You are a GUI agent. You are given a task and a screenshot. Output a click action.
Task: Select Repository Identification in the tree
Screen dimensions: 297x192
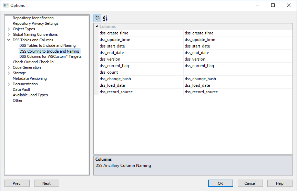[33, 18]
